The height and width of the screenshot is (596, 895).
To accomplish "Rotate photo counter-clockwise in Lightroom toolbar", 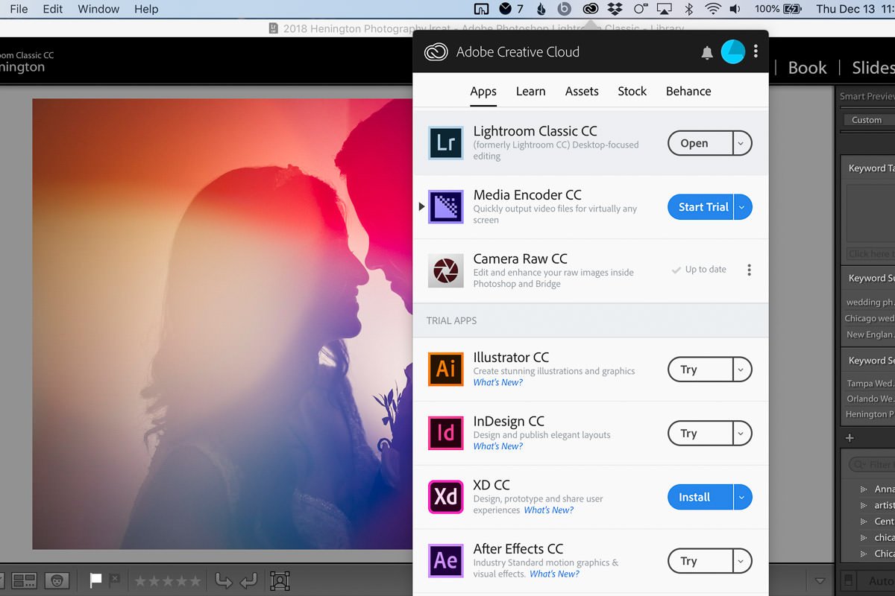I will click(x=223, y=580).
